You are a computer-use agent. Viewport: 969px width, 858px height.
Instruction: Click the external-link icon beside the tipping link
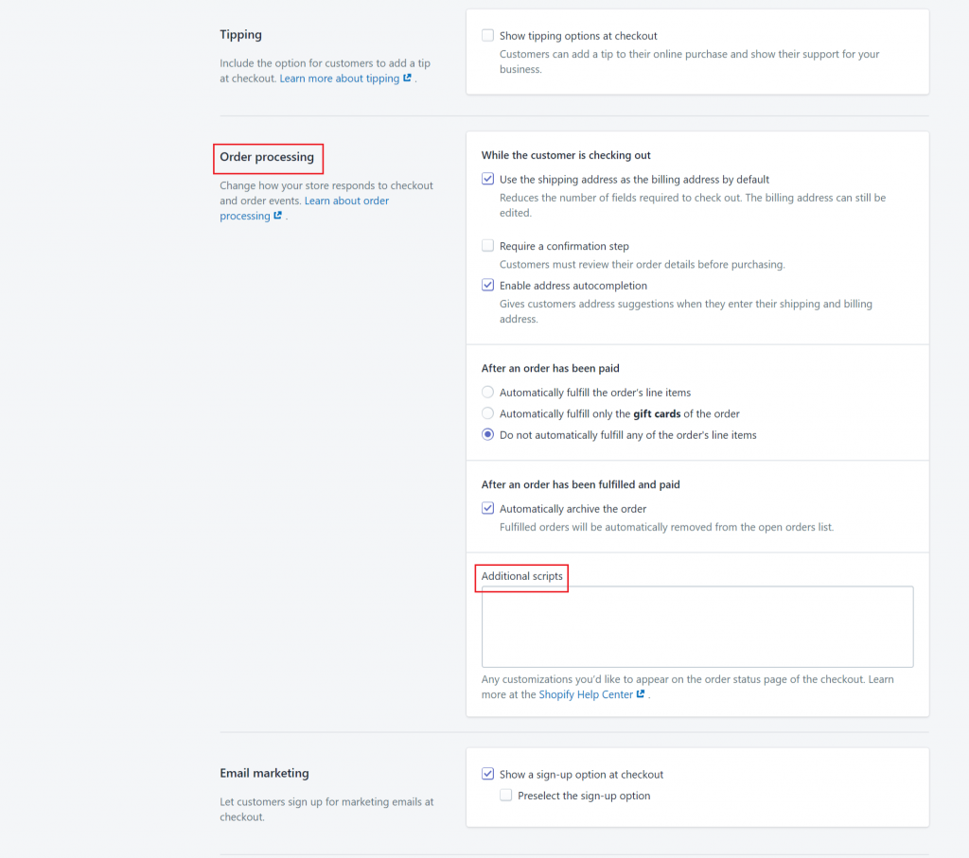(x=407, y=79)
